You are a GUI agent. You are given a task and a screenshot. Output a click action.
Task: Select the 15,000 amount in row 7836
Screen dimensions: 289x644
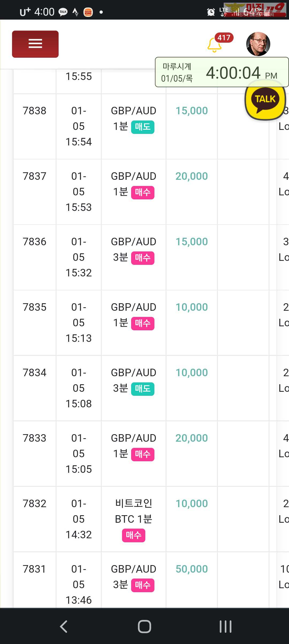(192, 241)
